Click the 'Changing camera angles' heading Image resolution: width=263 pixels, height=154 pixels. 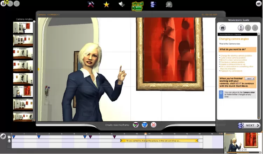[x=234, y=39]
